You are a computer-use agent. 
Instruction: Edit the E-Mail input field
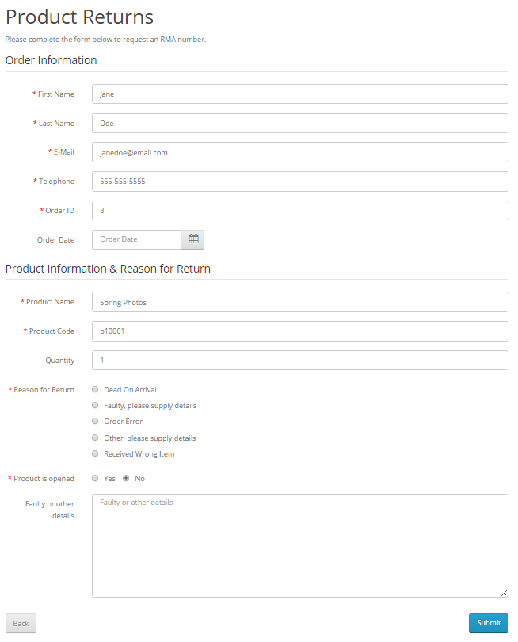(300, 152)
